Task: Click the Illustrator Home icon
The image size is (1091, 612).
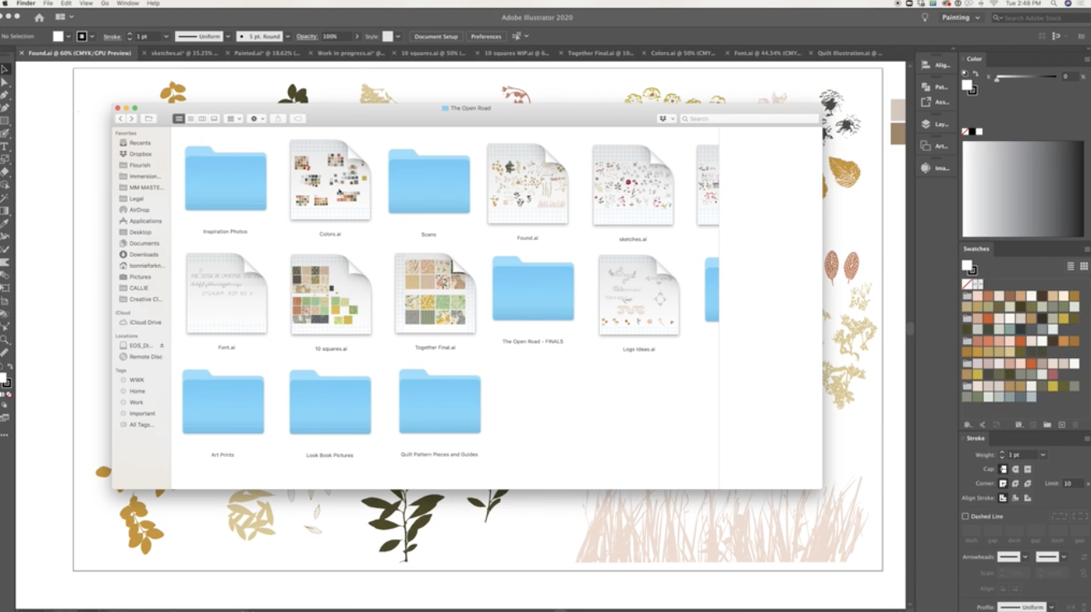Action: pyautogui.click(x=39, y=17)
